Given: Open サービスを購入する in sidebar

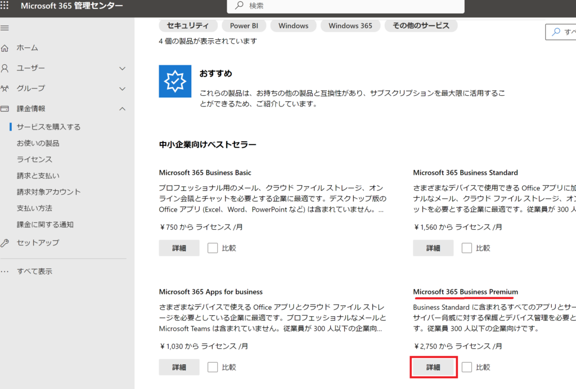Looking at the screenshot, I should 48,127.
